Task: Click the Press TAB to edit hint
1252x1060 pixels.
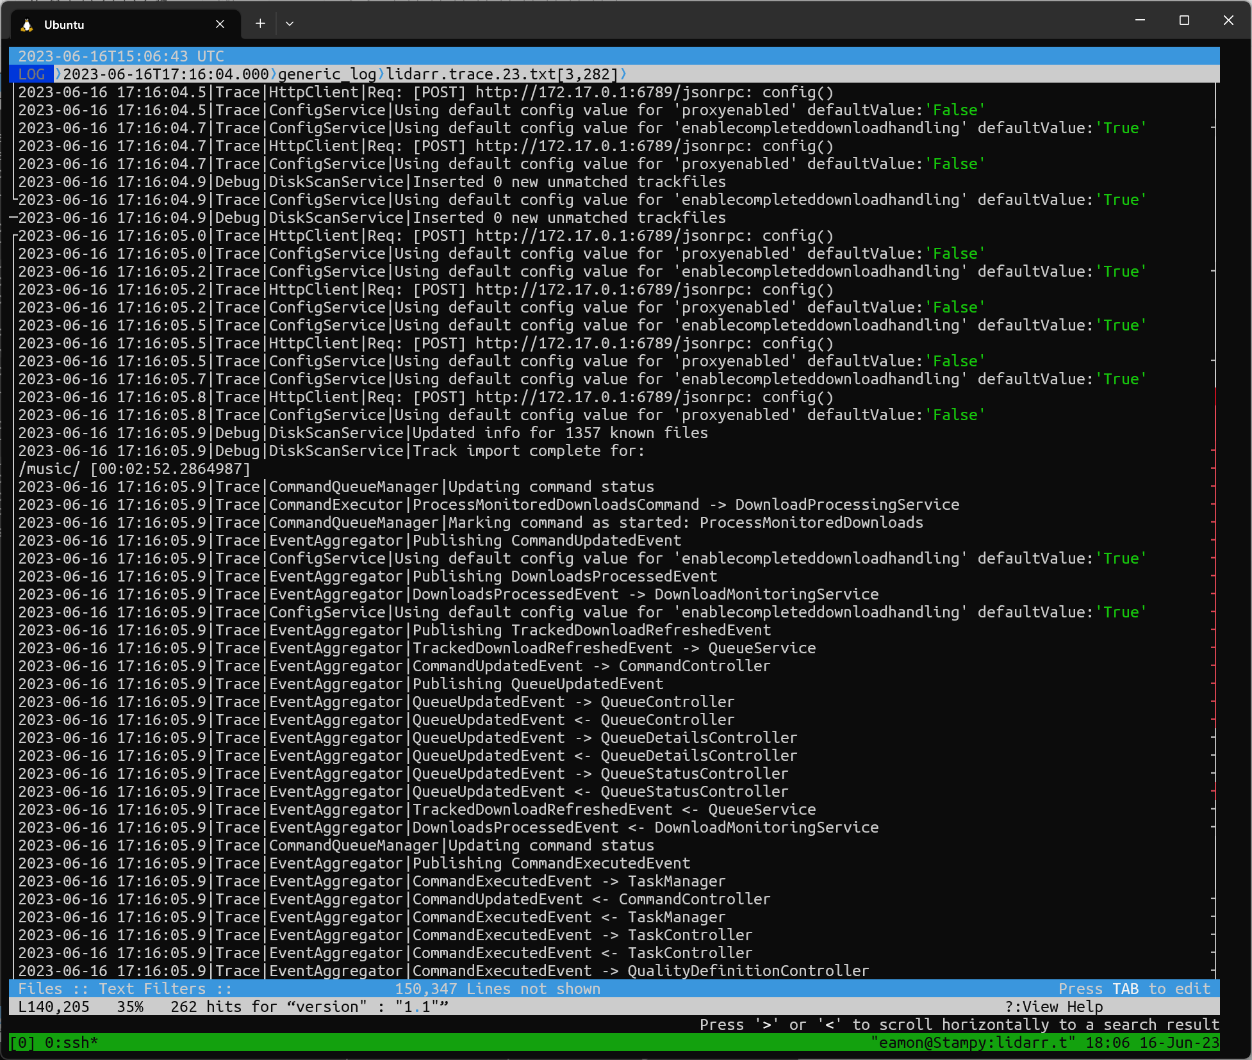Action: coord(1134,988)
